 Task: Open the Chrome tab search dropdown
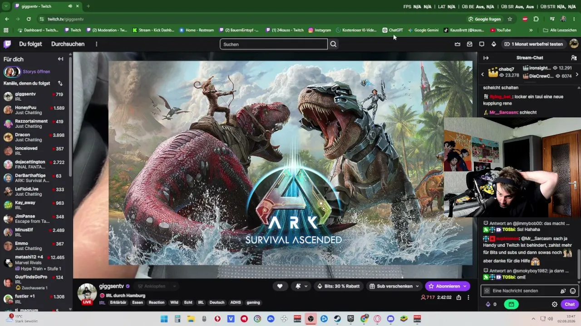6,6
